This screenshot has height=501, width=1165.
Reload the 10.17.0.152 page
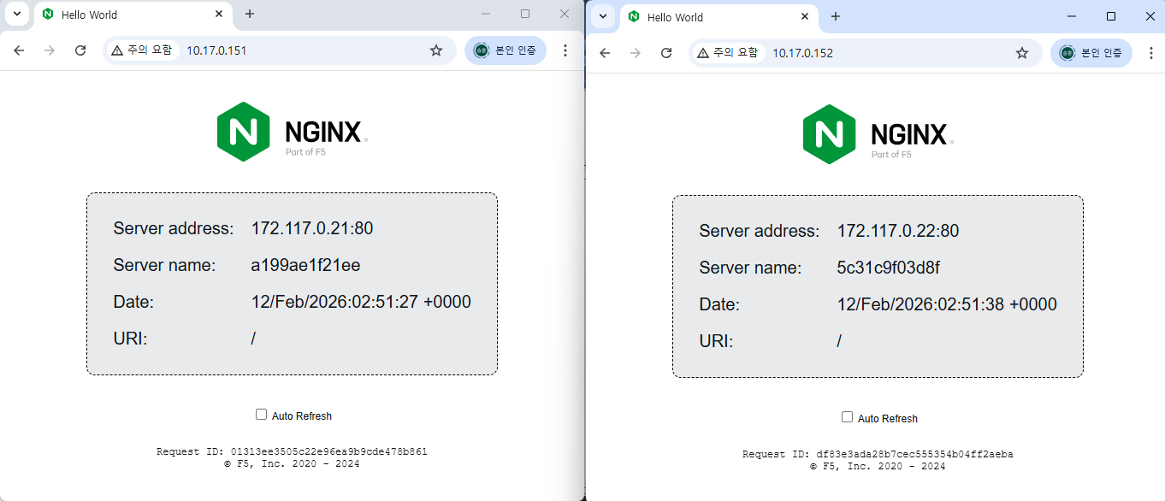[666, 53]
